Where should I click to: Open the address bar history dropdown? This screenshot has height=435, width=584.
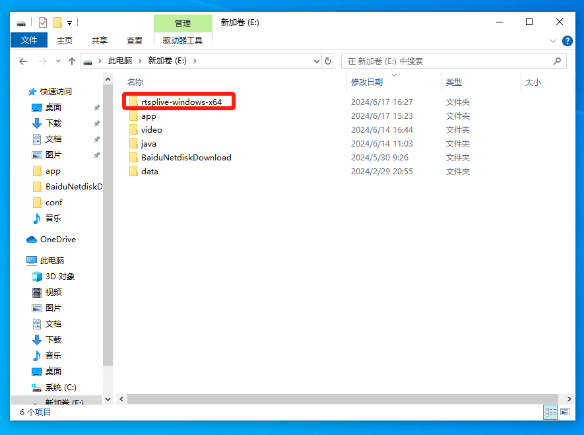pyautogui.click(x=316, y=61)
